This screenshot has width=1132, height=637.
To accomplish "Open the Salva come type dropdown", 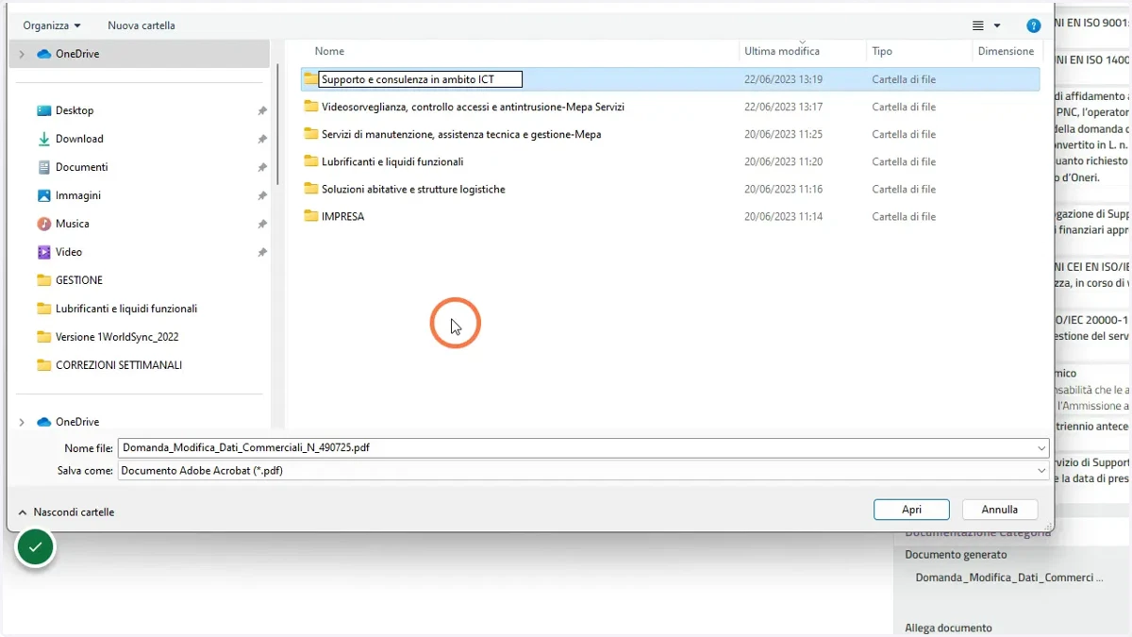I will coord(583,470).
